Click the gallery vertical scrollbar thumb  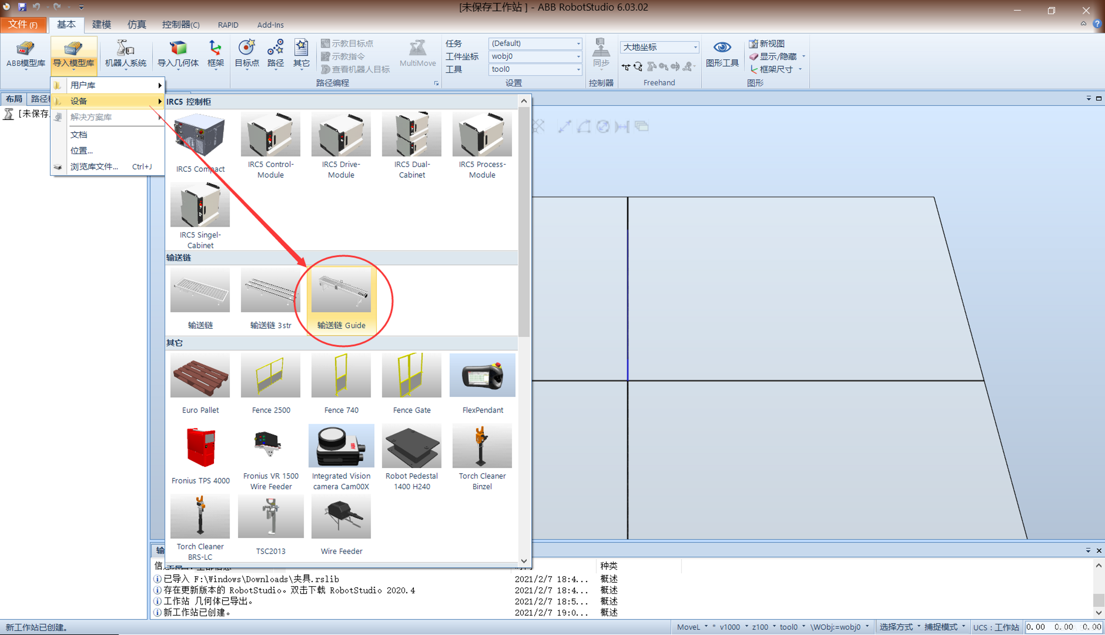tap(524, 221)
